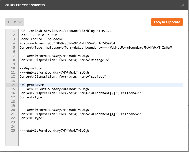Place cursor on Cache-Control: no-cache line

(x=41, y=39)
